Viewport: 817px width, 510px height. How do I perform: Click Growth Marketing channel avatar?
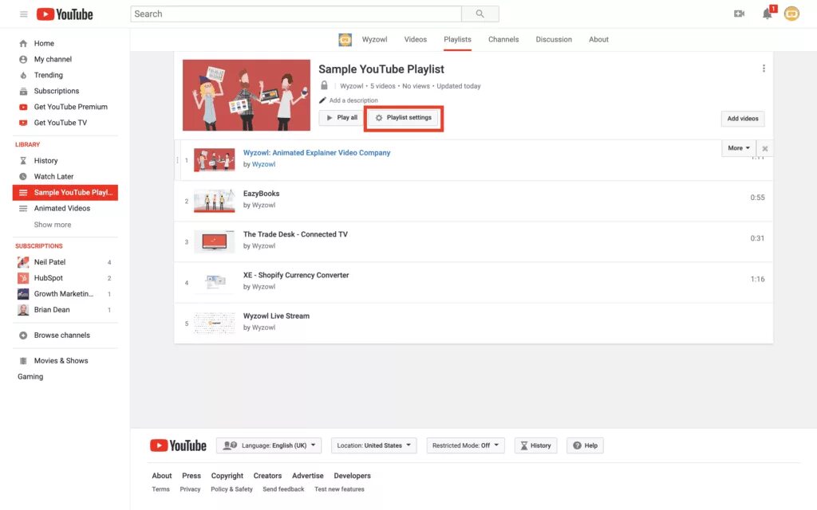pos(23,293)
